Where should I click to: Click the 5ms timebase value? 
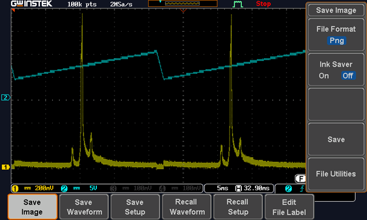[x=223, y=188]
